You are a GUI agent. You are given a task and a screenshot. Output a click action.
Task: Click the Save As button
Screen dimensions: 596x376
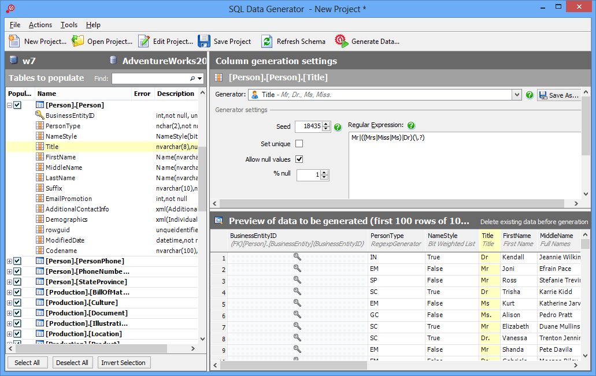click(x=558, y=95)
